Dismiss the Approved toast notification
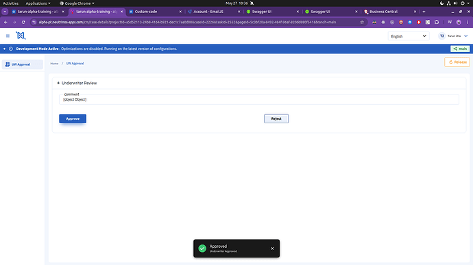Screen dimensions: 473x265 [272, 249]
